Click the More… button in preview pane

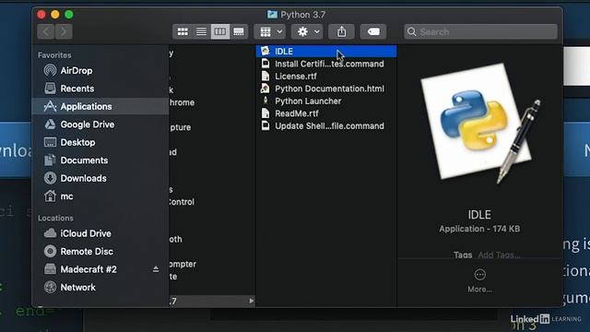click(479, 280)
